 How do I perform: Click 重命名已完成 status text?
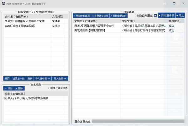point(82,122)
